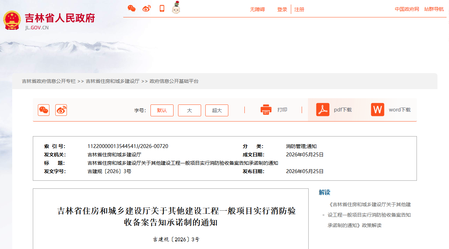Image resolution: width=449 pixels, height=249 pixels.
Task: Click the Weibo icon in top header
Action: [x=147, y=9]
